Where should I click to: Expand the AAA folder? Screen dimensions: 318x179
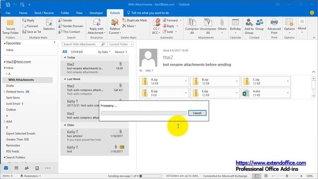tap(4, 121)
